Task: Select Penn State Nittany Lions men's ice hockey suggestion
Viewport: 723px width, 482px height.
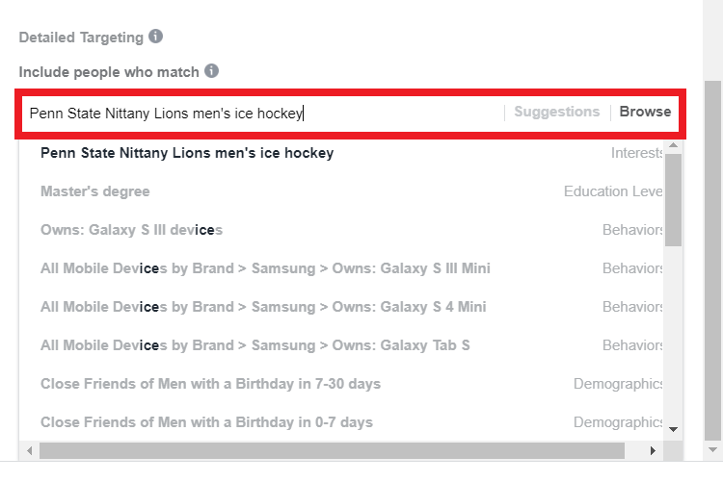Action: click(341, 153)
